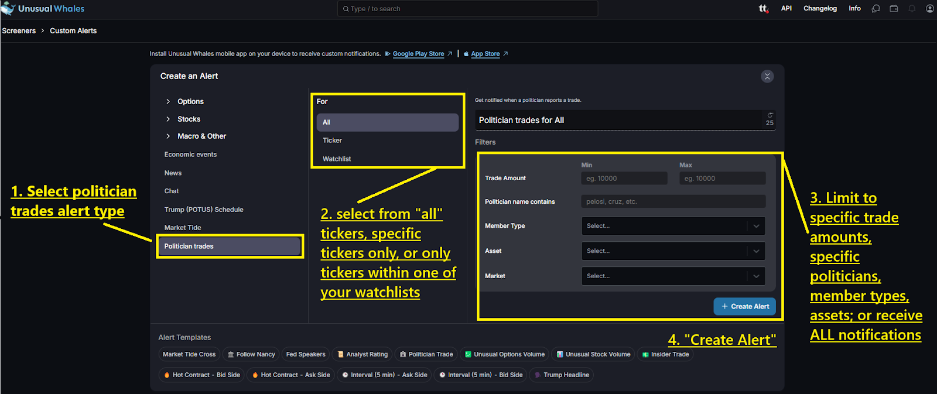Open the chat bubble icon in header
The image size is (937, 394).
(x=876, y=9)
